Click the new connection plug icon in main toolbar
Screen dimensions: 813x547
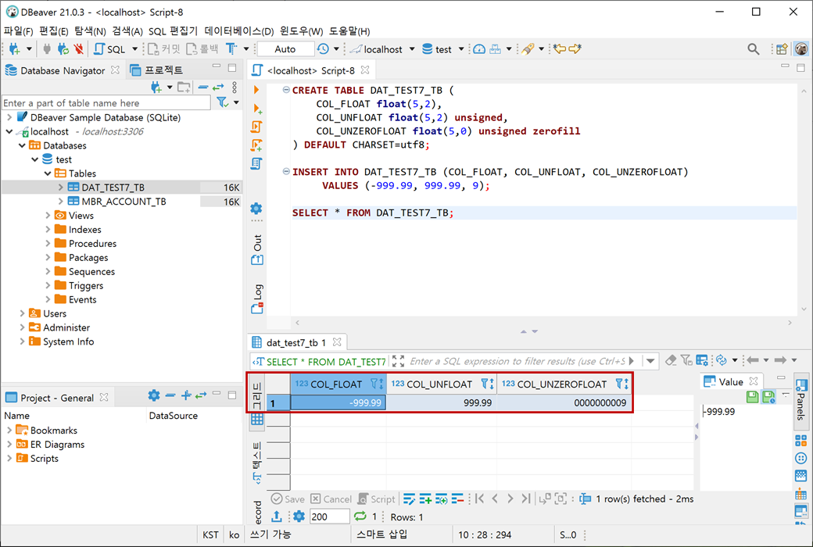point(15,49)
